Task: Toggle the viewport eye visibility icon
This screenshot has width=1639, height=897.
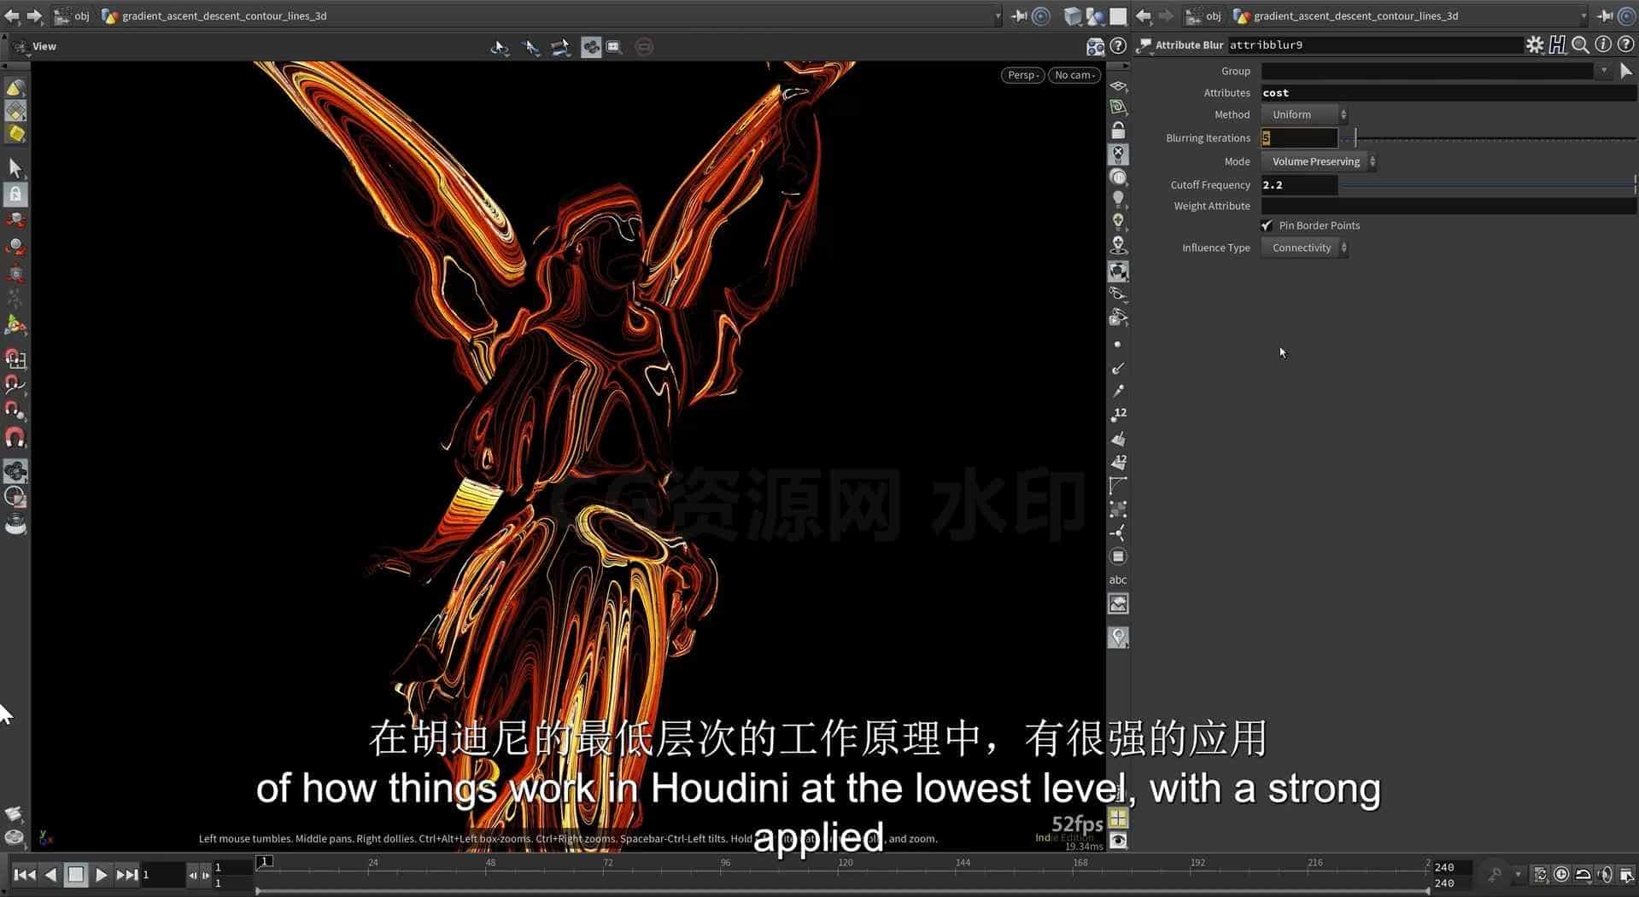Action: [x=1118, y=841]
